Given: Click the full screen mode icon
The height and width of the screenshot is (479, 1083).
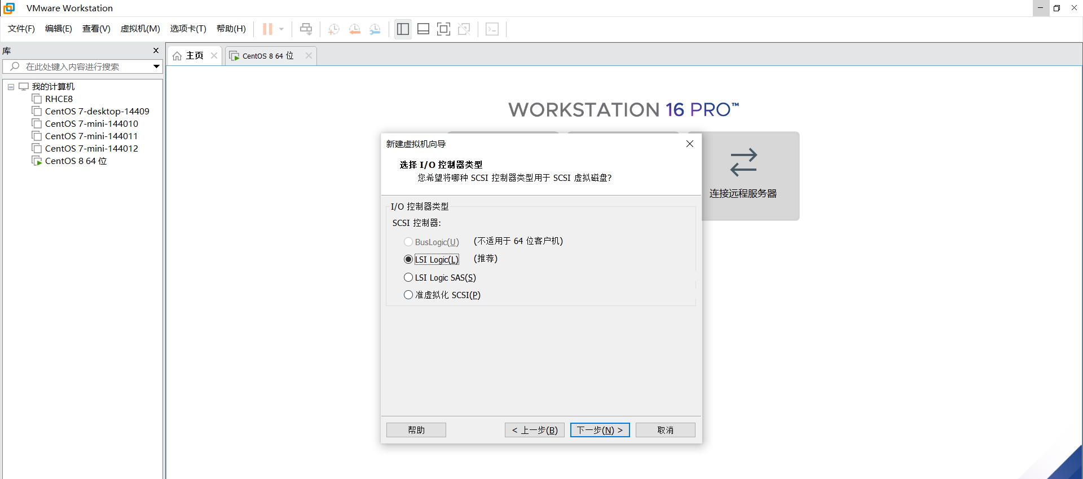Looking at the screenshot, I should 443,29.
